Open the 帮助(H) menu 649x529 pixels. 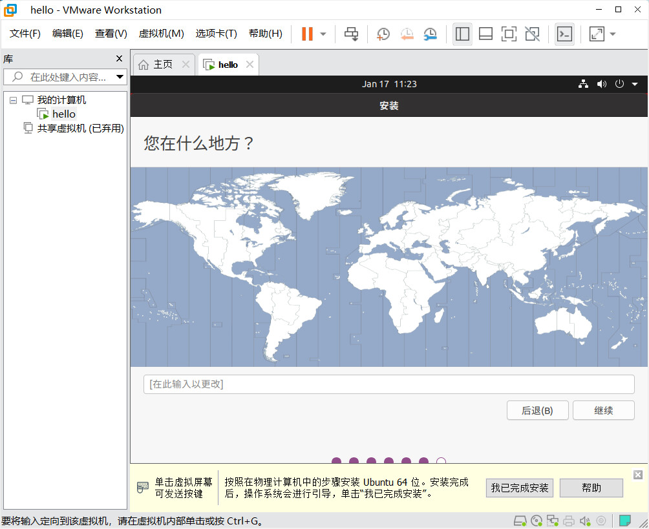point(265,34)
